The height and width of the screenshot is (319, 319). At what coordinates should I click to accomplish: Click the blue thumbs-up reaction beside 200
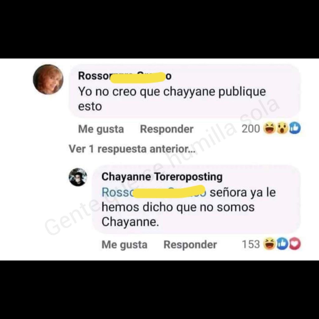click(x=295, y=128)
